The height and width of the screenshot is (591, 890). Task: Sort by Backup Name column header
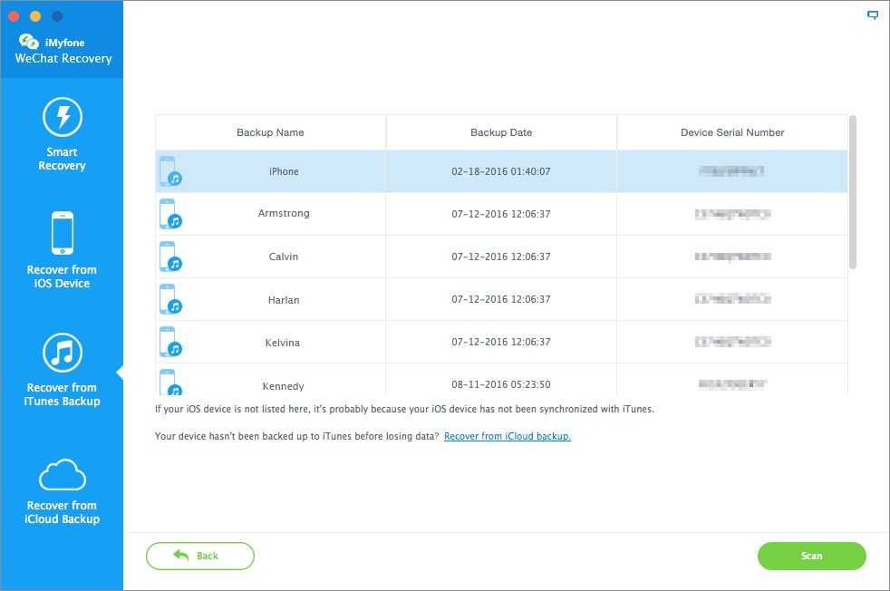pos(270,132)
